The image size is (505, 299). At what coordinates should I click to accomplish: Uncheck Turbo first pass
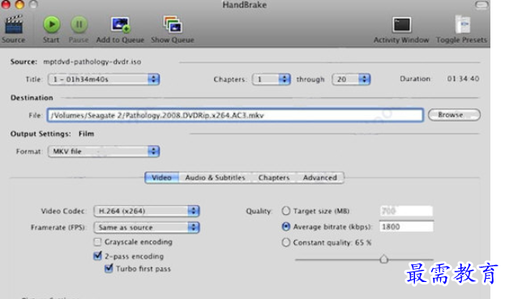coord(109,268)
